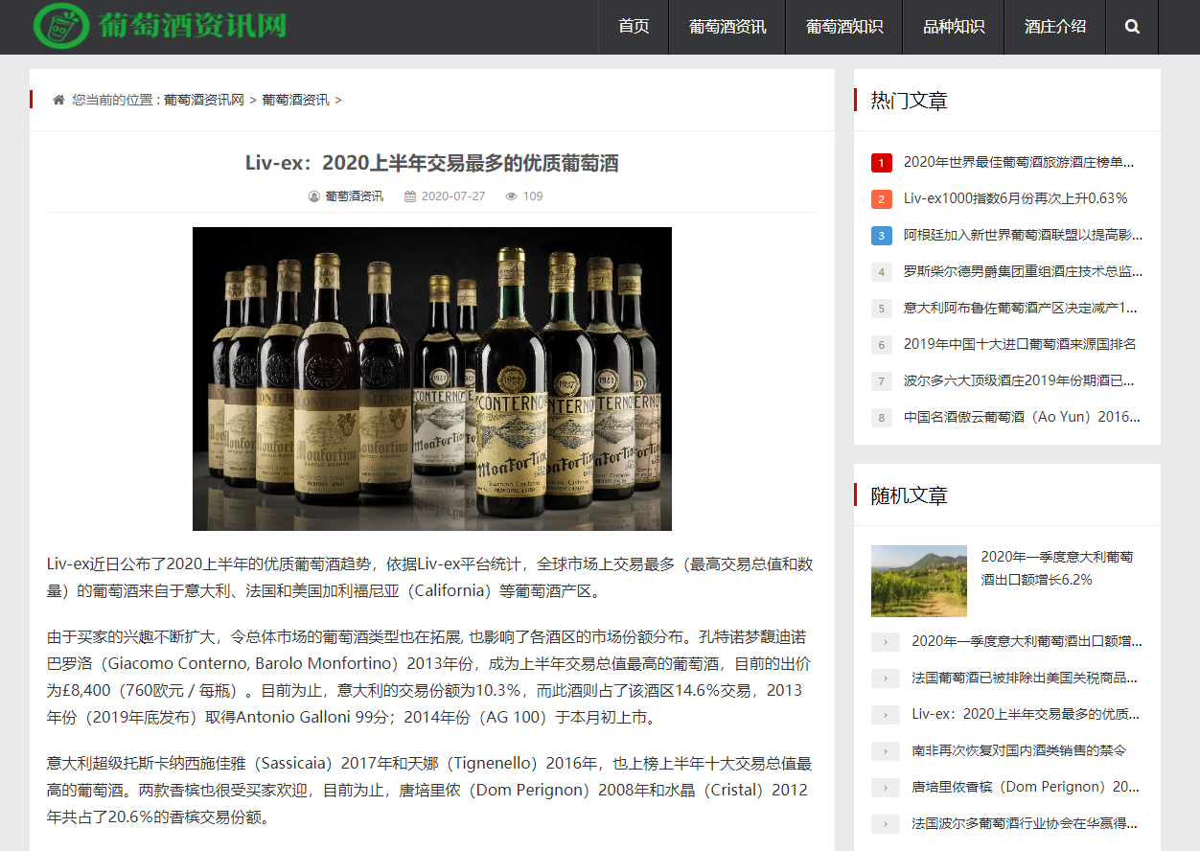Open random article 法国葡萄酒已被排除出美国关税商品
This screenshot has width=1200, height=851.
point(1027,678)
